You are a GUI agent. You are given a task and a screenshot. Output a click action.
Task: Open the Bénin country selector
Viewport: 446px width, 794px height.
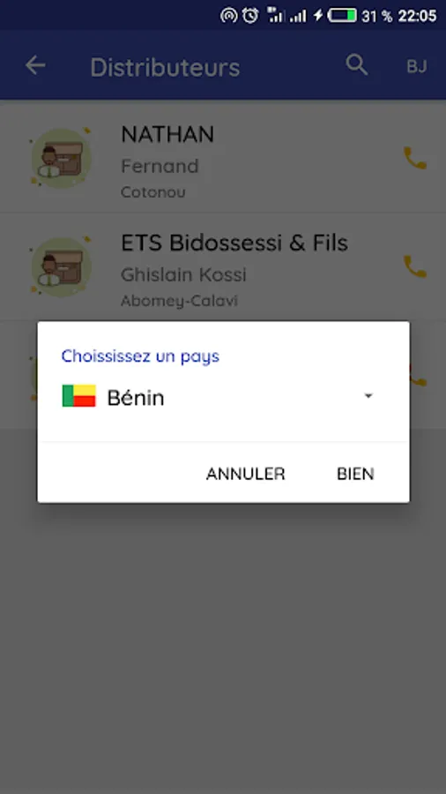218,397
